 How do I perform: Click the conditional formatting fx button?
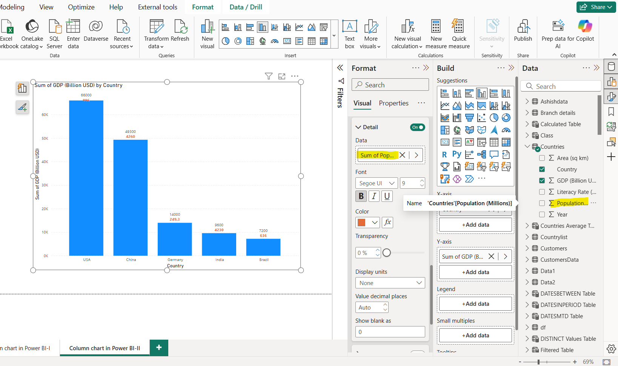[387, 223]
